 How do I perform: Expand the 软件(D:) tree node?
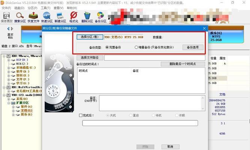[x=9, y=72]
